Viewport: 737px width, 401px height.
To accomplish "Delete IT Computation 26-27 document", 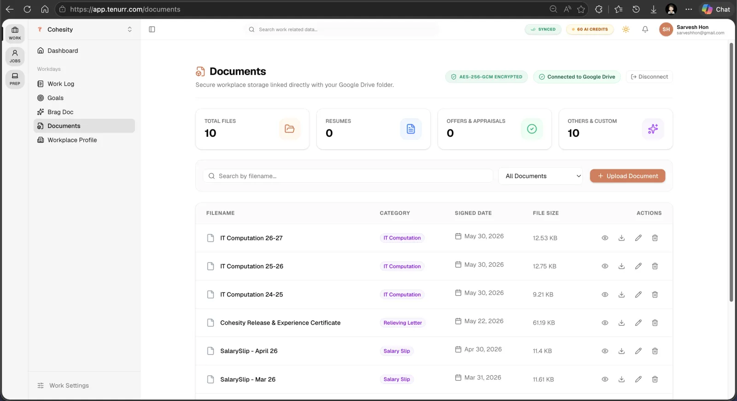I will coord(655,238).
